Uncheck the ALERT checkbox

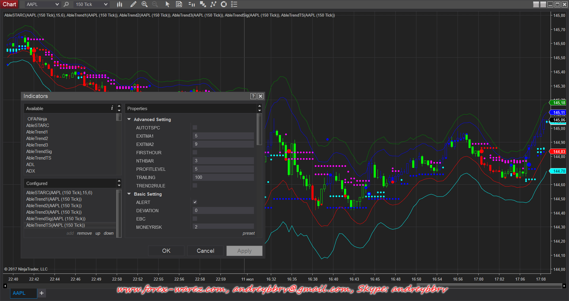click(195, 202)
